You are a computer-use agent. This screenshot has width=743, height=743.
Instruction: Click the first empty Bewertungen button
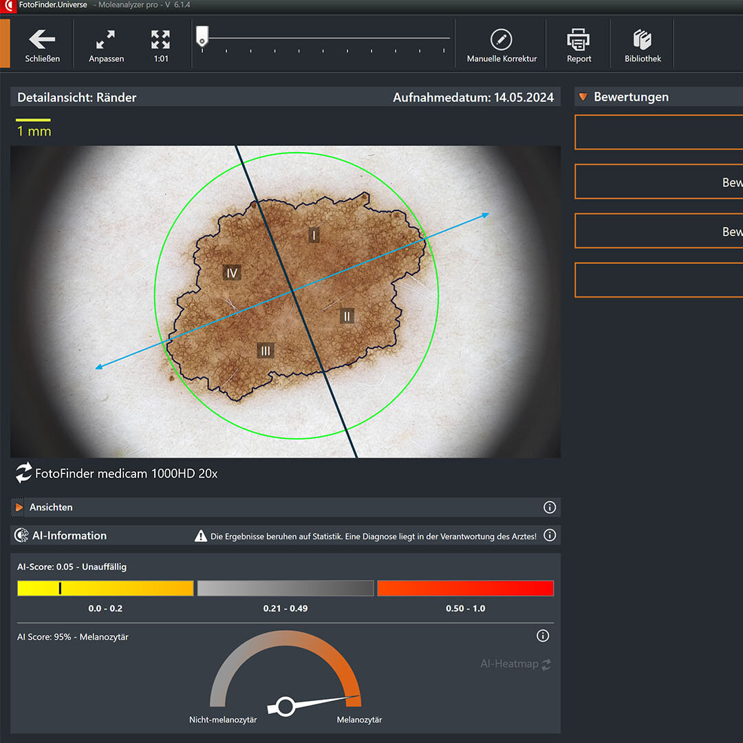658,132
